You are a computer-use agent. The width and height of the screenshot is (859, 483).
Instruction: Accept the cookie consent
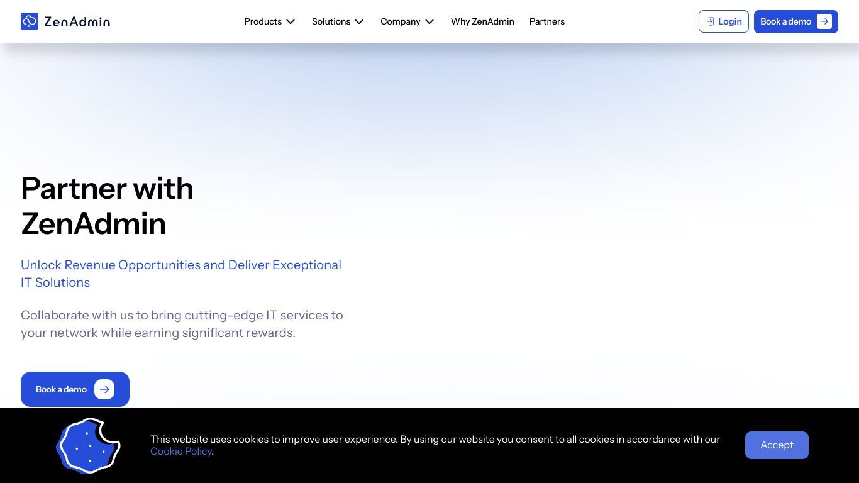[777, 445]
